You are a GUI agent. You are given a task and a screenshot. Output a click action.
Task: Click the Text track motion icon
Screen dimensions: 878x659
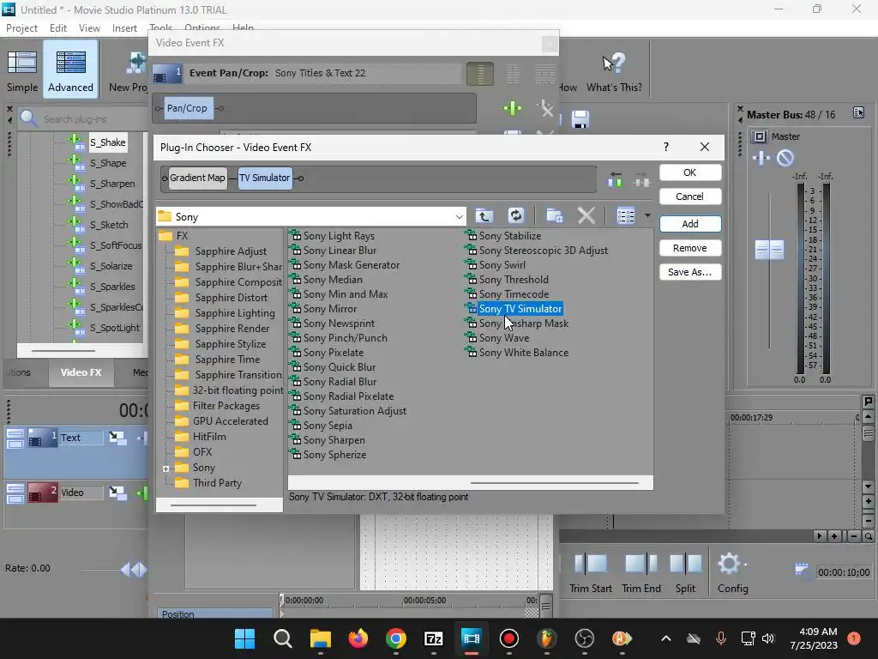coord(117,438)
